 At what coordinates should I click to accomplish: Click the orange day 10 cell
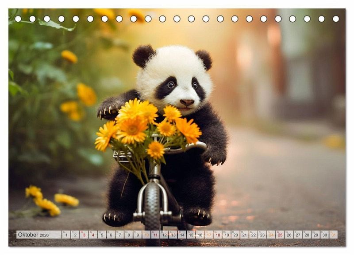click(x=146, y=235)
